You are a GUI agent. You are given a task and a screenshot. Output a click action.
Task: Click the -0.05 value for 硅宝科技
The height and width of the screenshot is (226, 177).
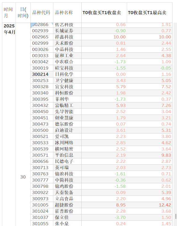(x=165, y=68)
